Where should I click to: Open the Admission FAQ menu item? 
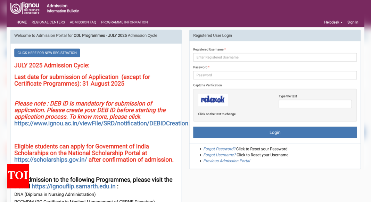[83, 22]
